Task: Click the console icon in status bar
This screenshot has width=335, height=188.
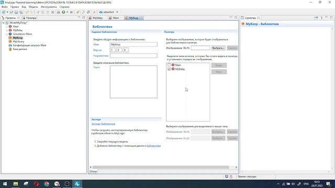Action: [227, 177]
